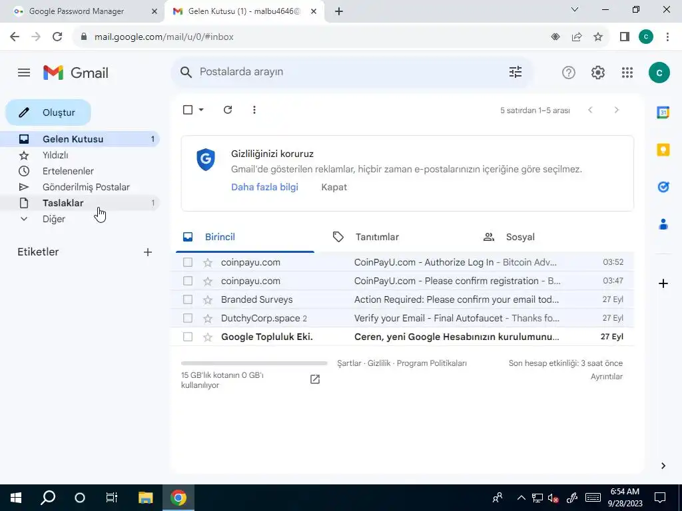Share this page from the address bar
The image size is (682, 511).
(577, 37)
